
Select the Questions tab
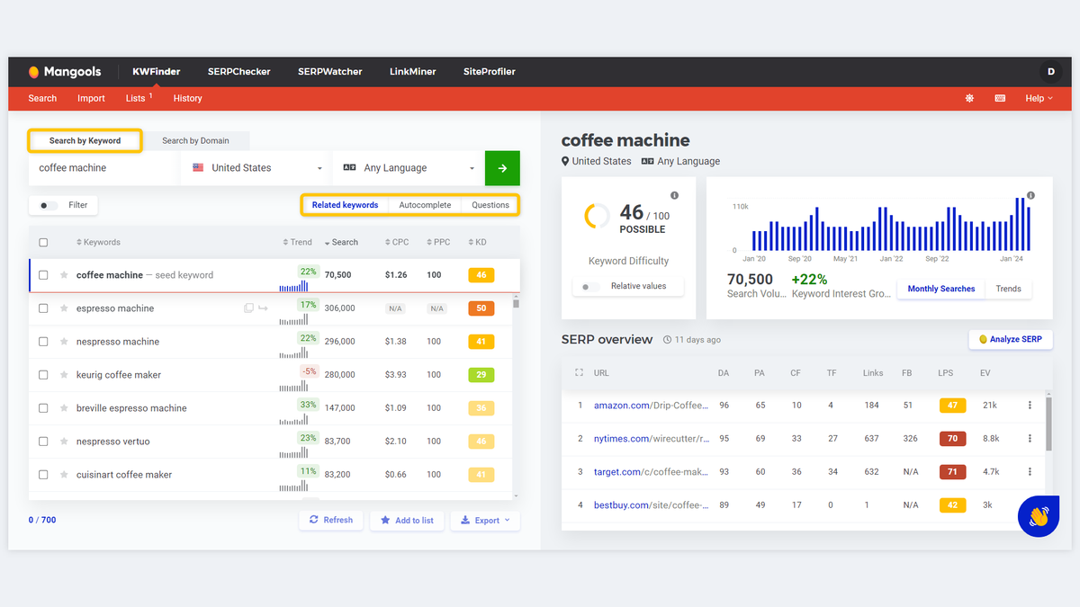(x=490, y=205)
